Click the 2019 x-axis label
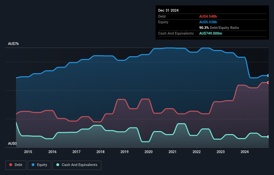The height and width of the screenshot is (175, 274). tap(124, 152)
